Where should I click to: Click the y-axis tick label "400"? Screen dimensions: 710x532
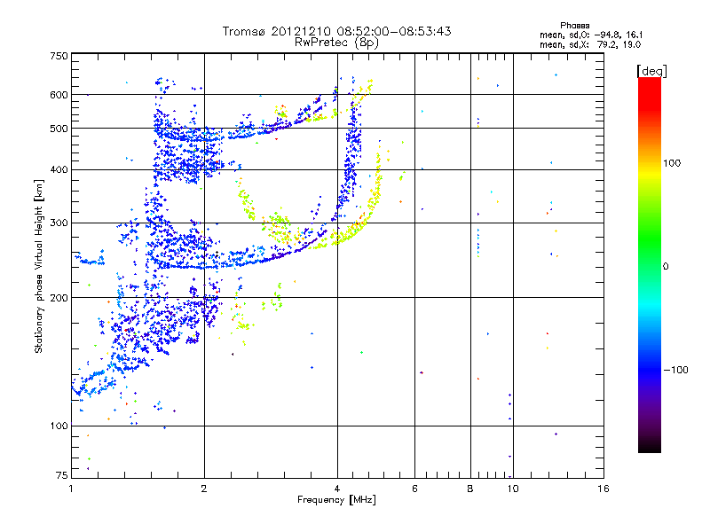[59, 169]
